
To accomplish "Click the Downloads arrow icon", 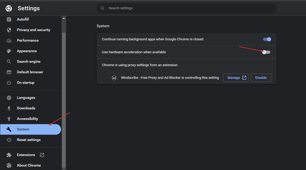I will [x=9, y=108].
